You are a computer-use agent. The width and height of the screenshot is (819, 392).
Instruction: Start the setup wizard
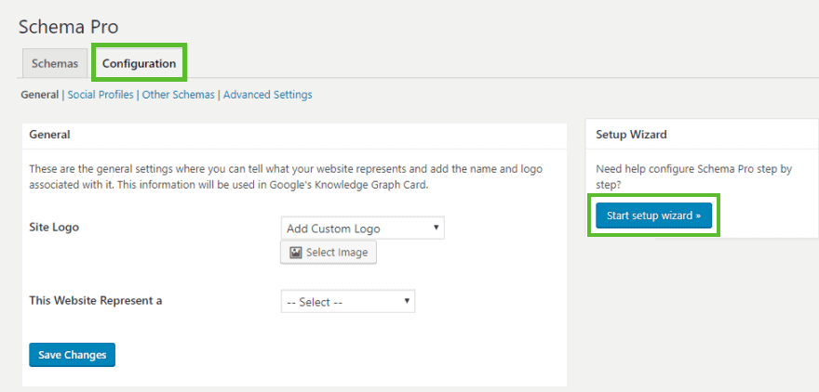coord(653,216)
